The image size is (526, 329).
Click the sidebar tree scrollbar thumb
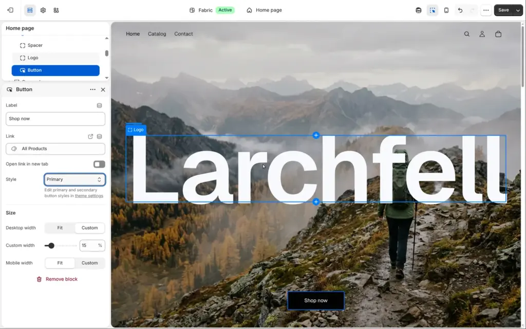[107, 53]
